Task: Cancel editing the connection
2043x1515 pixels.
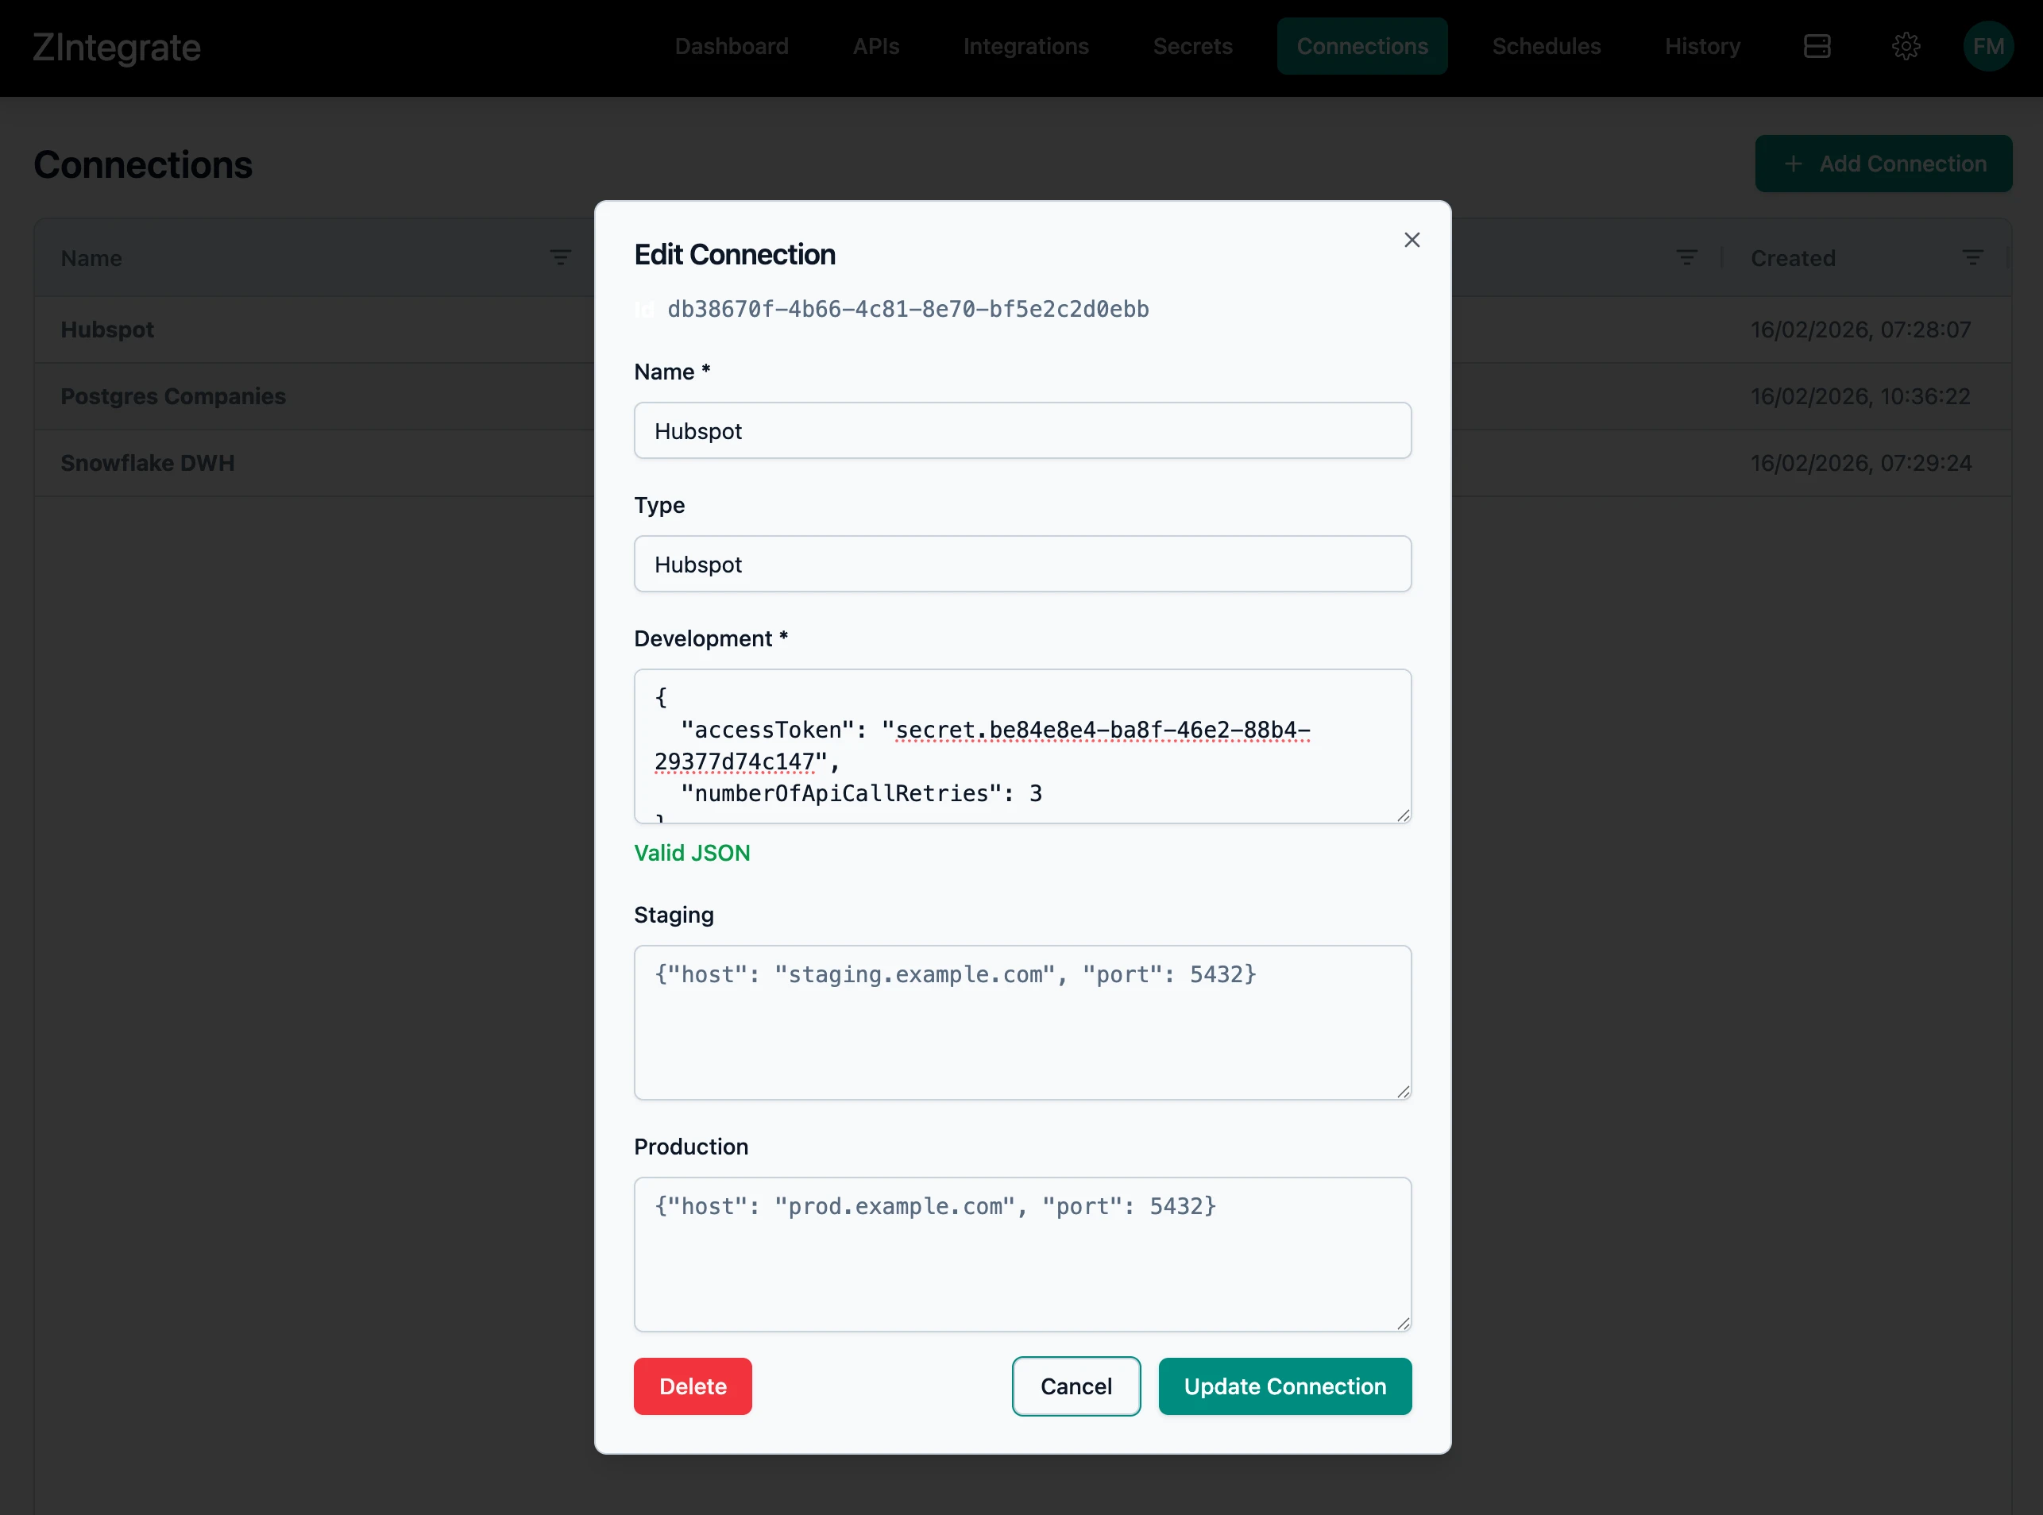Action: point(1076,1386)
